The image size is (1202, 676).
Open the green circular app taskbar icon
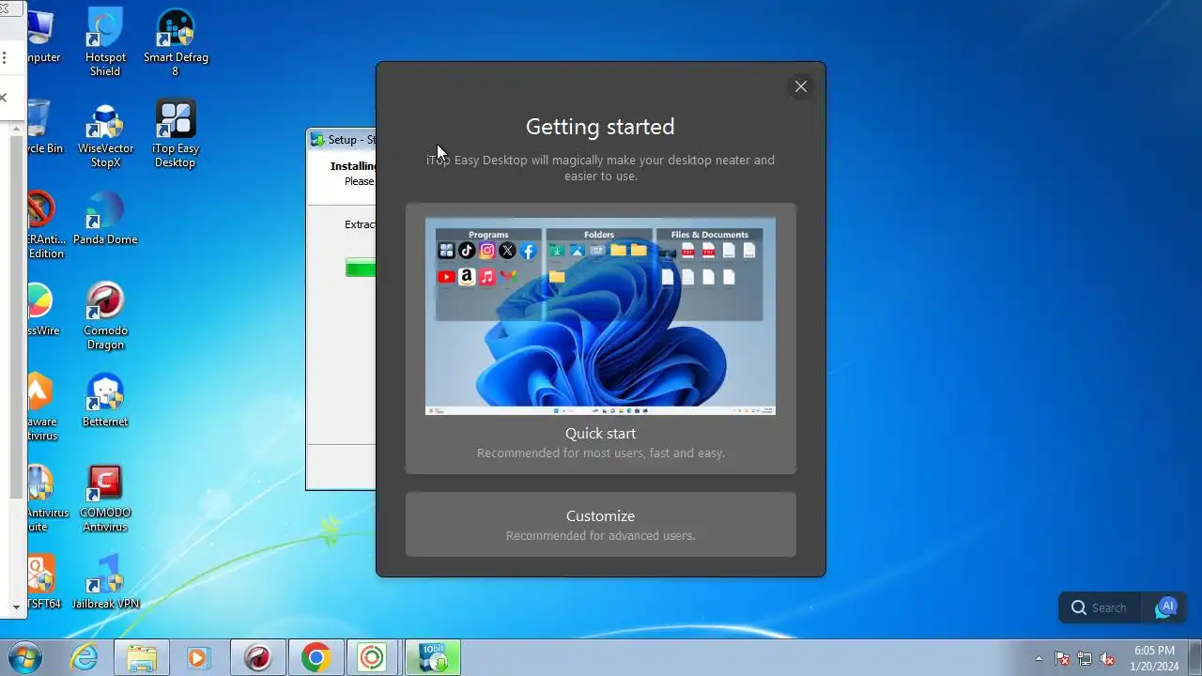tap(372, 657)
